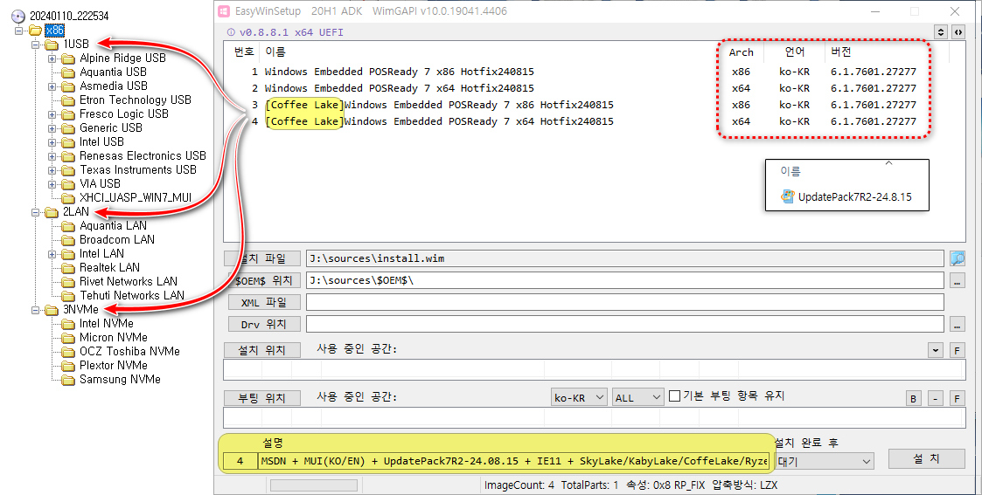Expand the Renesas Electronics USB node

click(x=52, y=156)
